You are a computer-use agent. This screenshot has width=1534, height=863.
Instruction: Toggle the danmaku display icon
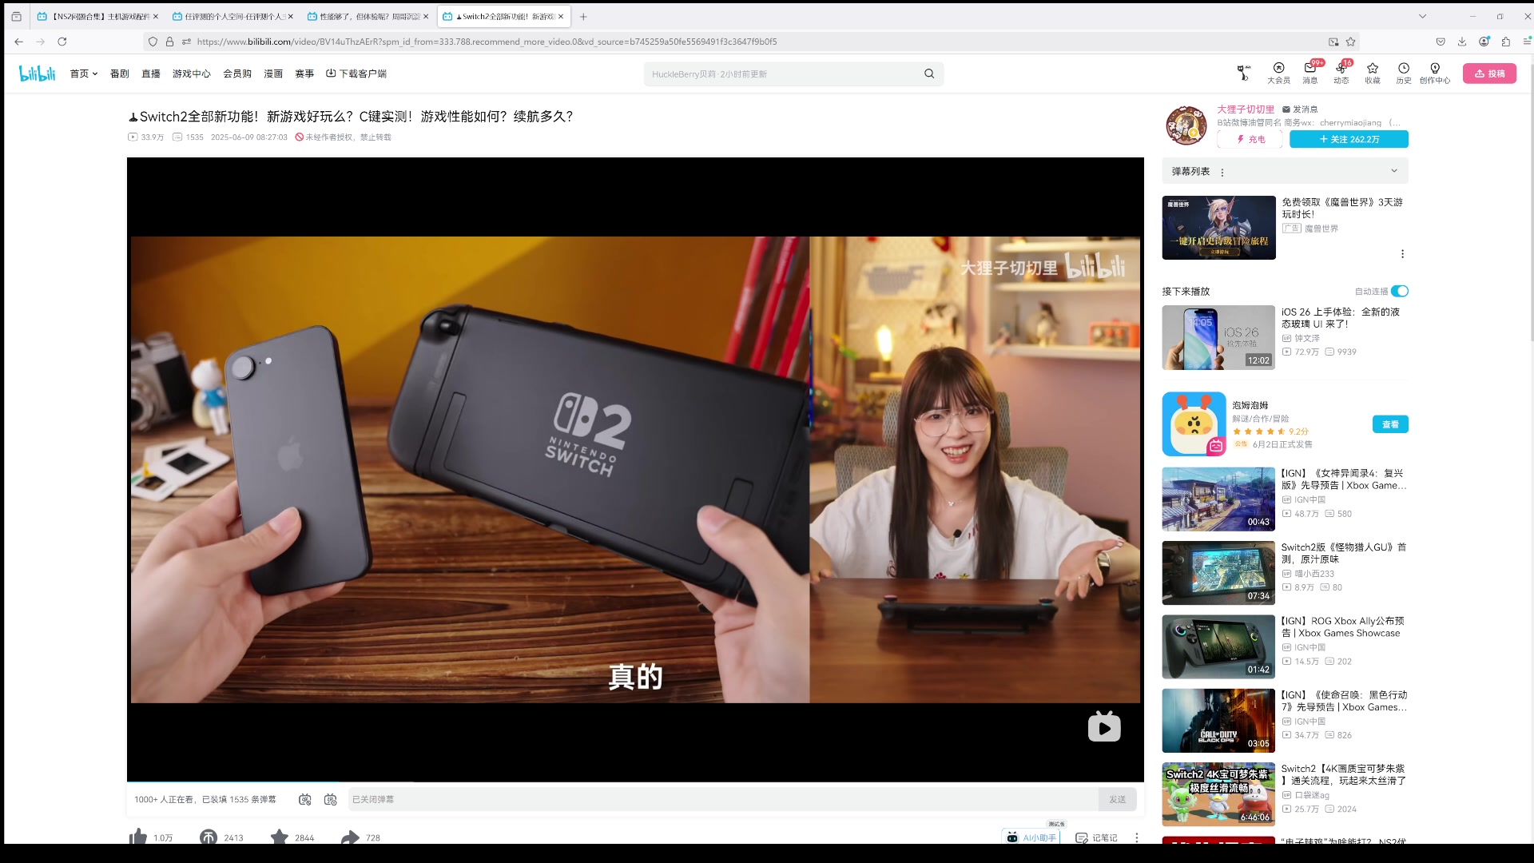(305, 799)
